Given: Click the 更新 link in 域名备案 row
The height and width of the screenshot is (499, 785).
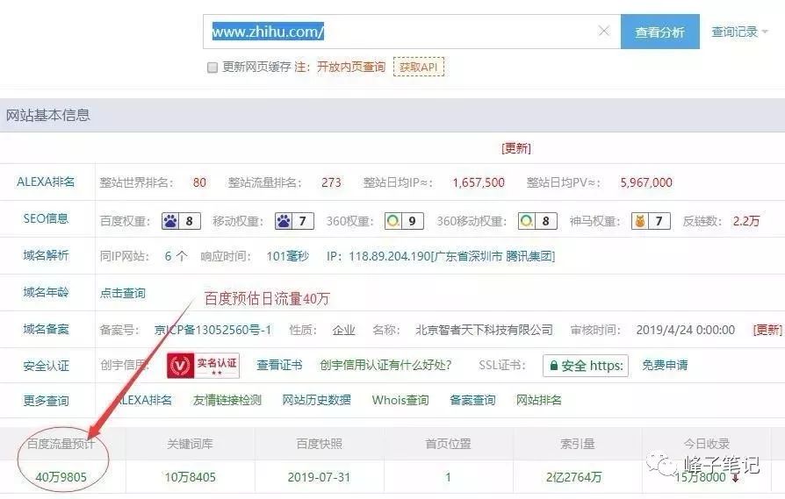Looking at the screenshot, I should (x=767, y=330).
